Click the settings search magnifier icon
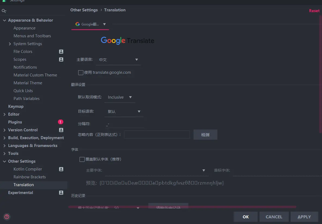322x224 pixels. [x=4, y=11]
